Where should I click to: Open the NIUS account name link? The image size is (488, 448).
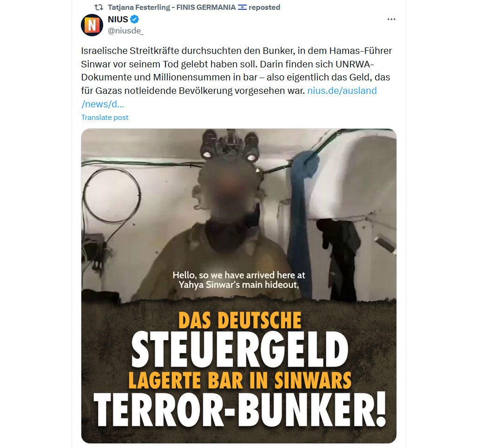(118, 20)
